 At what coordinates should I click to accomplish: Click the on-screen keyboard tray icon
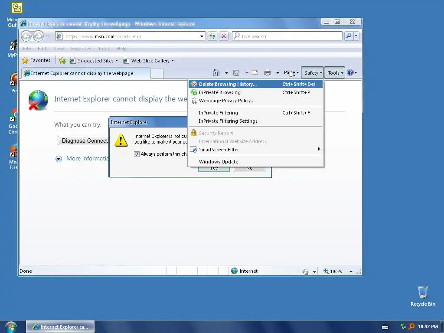[385, 327]
